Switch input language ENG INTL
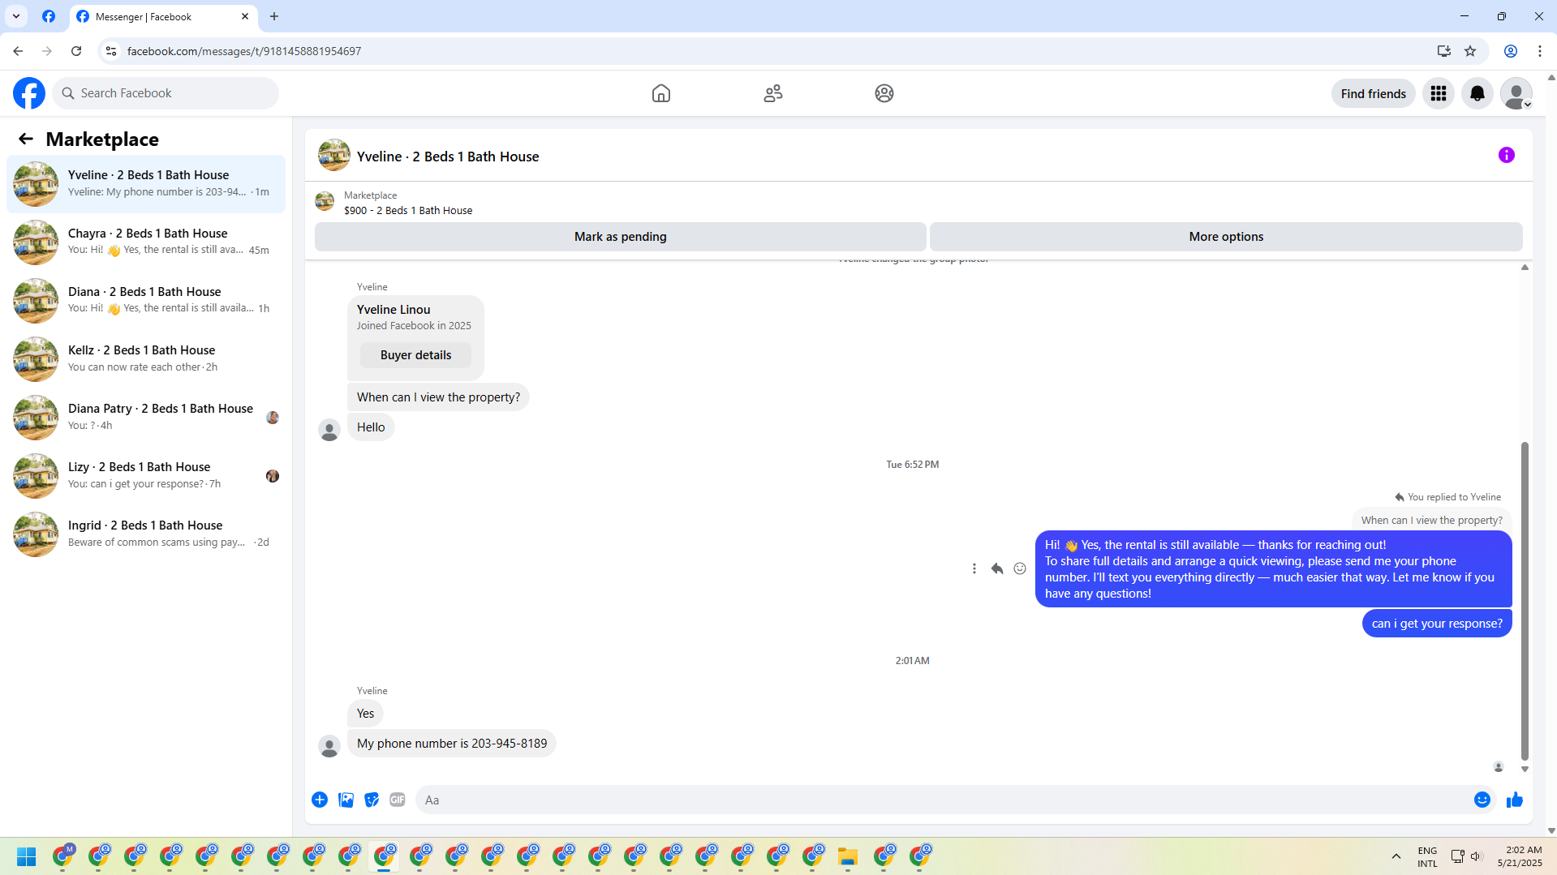Viewport: 1557px width, 875px height. (x=1427, y=856)
